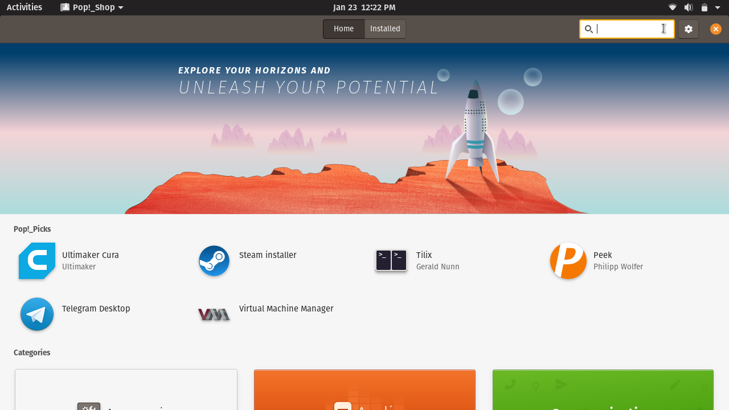Switch to the Installed tab
The height and width of the screenshot is (410, 729).
[x=385, y=28]
